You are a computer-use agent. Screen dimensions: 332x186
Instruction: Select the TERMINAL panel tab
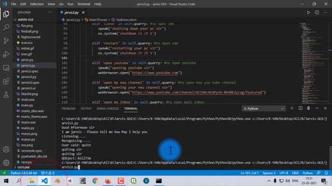pos(131,109)
